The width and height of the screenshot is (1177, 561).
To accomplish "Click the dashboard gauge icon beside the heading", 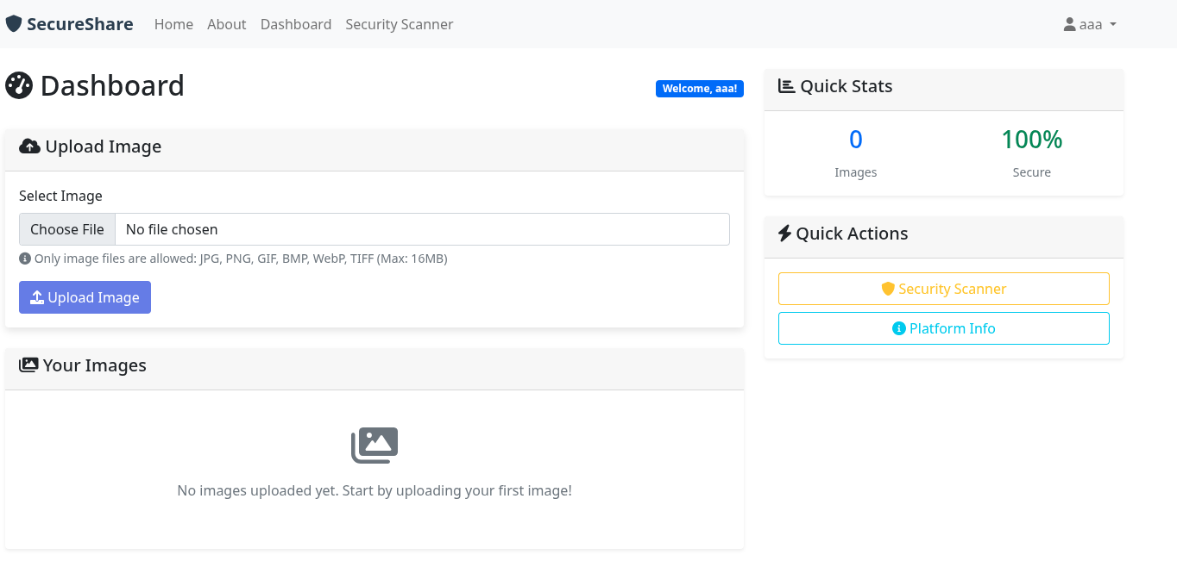I will (19, 85).
